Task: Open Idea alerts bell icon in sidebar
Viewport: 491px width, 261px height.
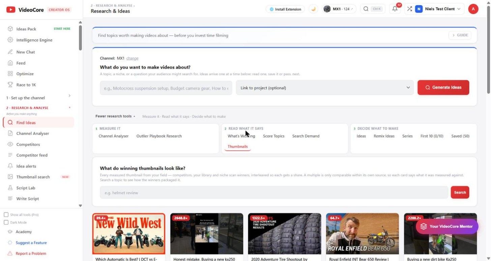Action: coord(10,166)
